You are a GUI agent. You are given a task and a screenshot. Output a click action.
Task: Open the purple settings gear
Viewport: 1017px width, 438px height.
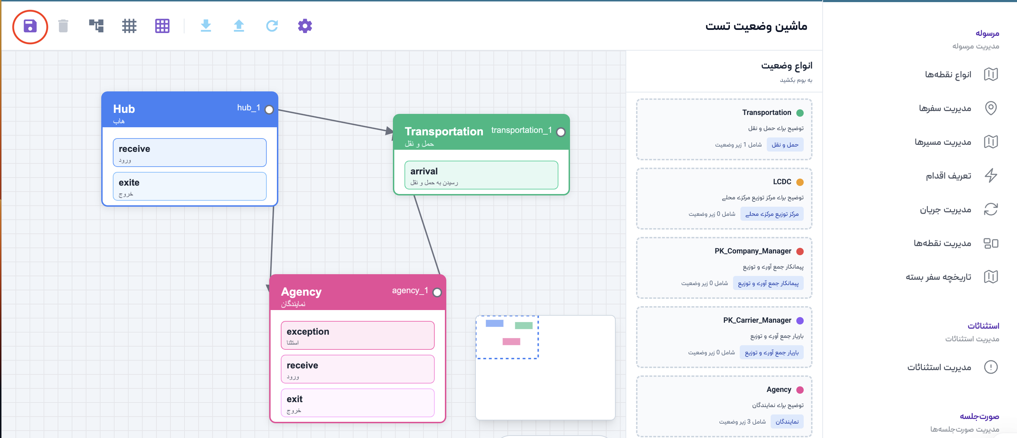tap(305, 26)
